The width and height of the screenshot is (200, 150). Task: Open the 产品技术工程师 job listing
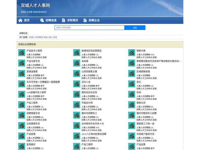(34, 51)
